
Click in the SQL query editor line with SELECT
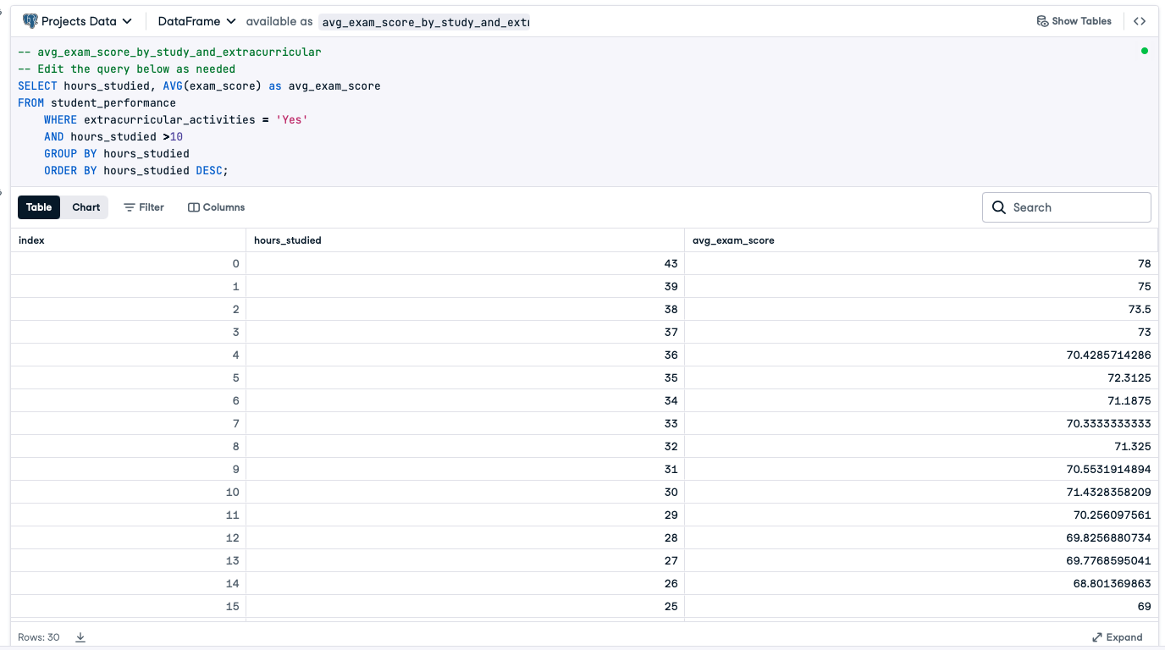[199, 85]
